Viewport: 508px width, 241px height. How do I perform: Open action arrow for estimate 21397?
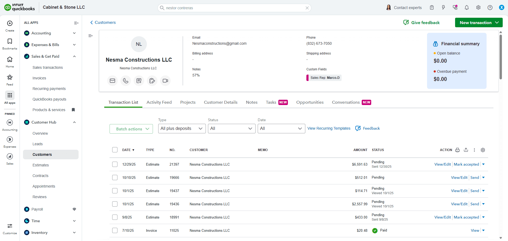point(483,164)
